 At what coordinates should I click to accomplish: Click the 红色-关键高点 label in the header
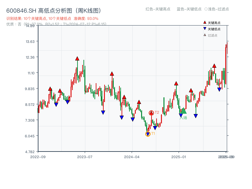tap(158, 9)
